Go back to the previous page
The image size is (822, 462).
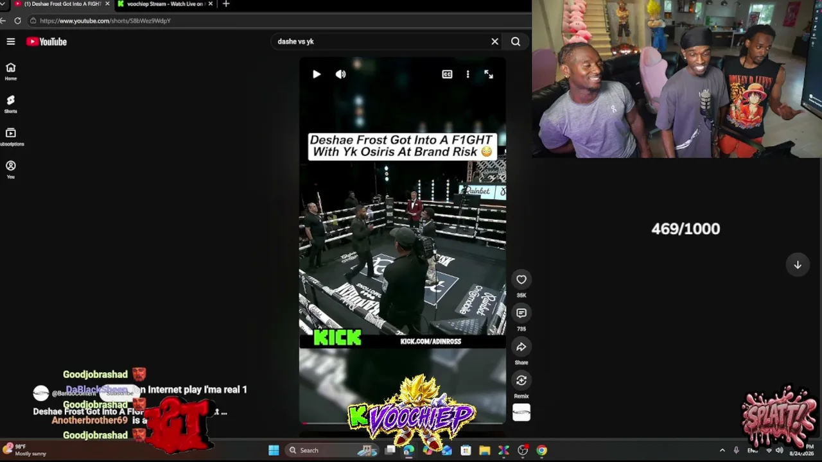3,21
